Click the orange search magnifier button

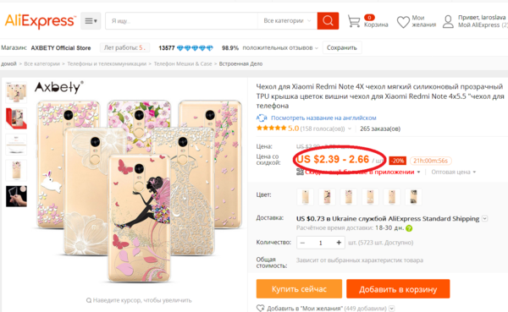click(x=328, y=20)
